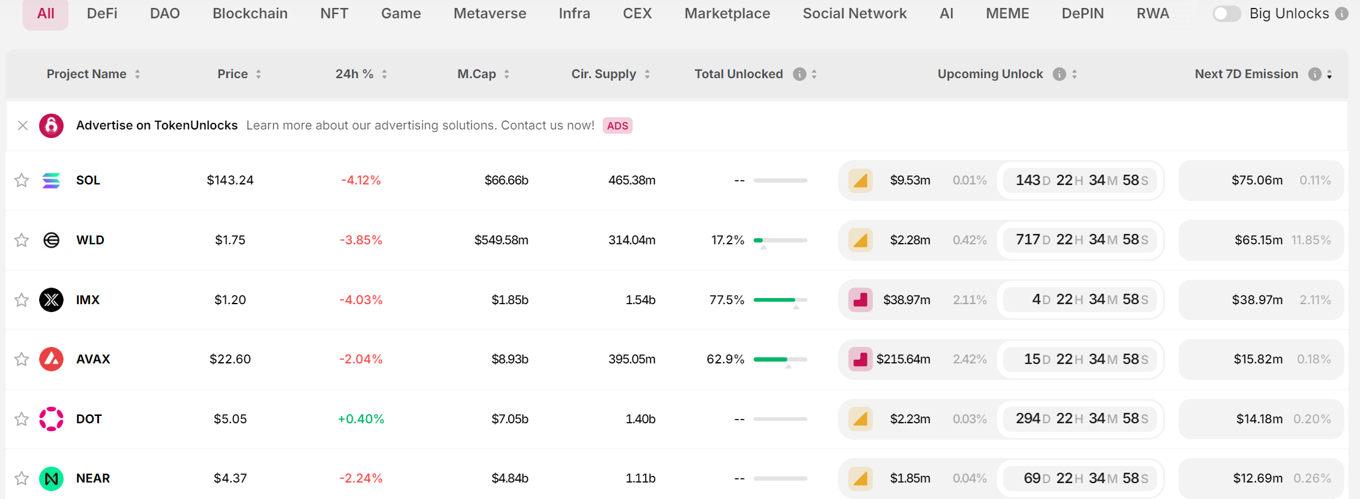This screenshot has width=1360, height=499.
Task: Click the SOL unlock countdown timer
Action: tap(1081, 180)
